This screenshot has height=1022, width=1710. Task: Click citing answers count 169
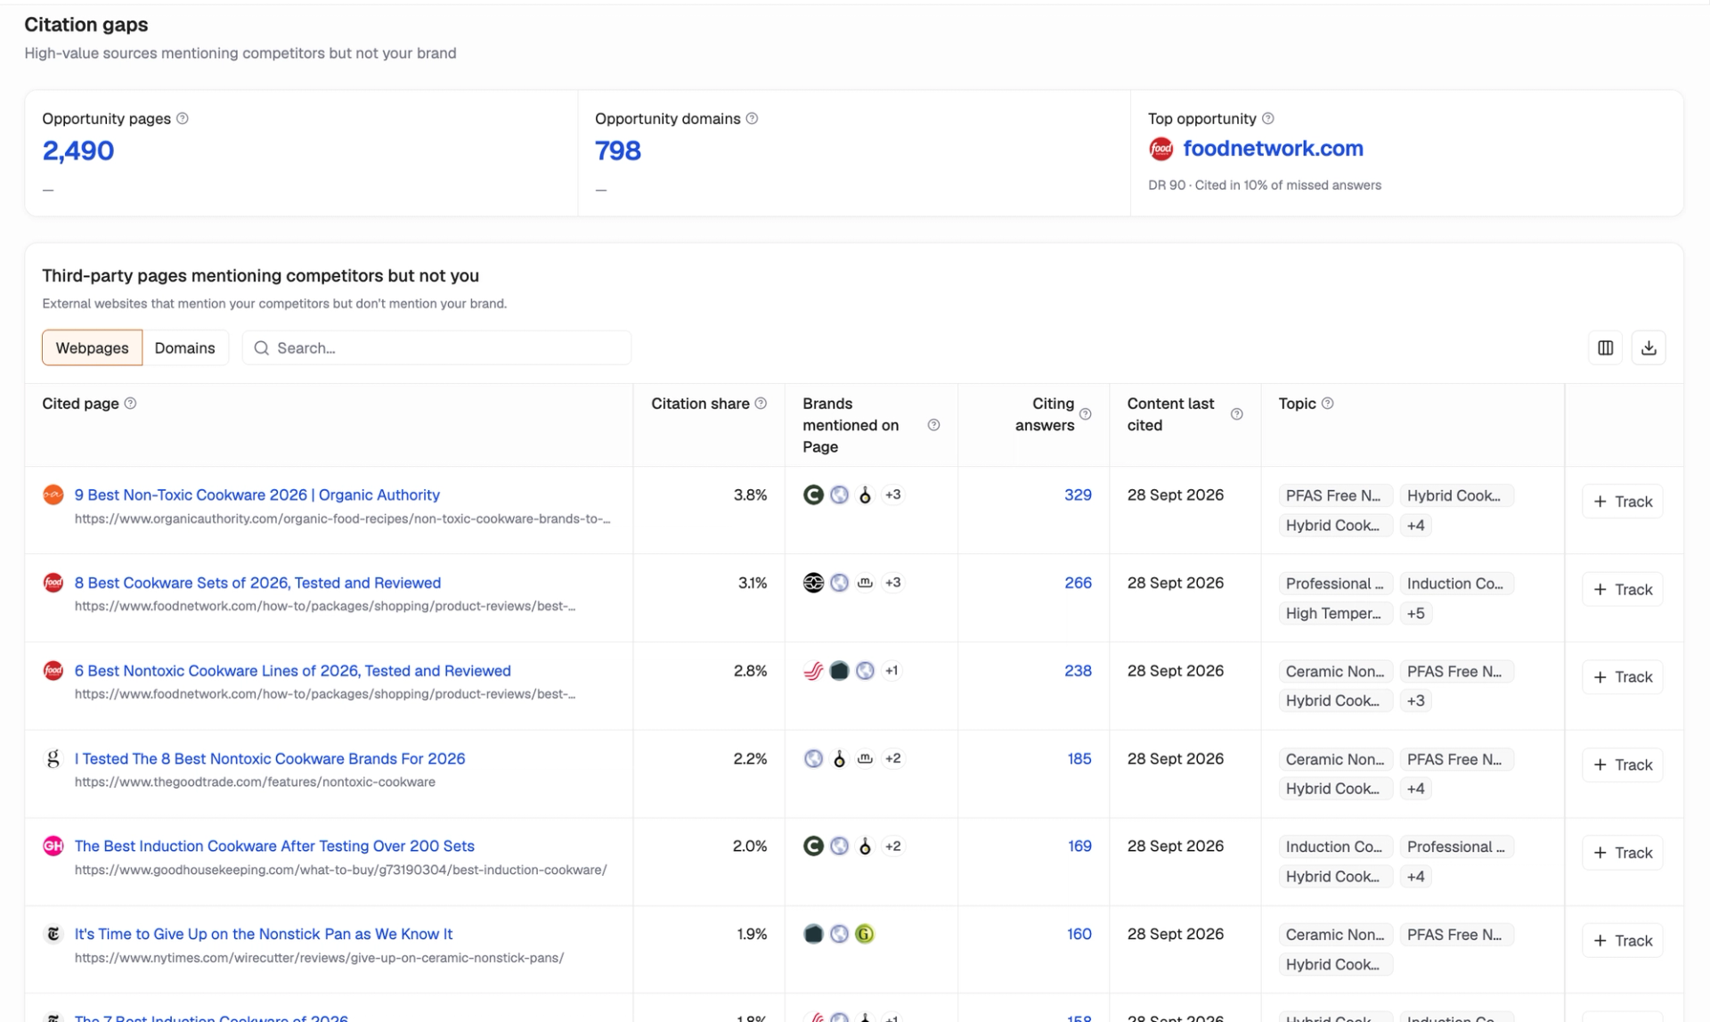pos(1079,846)
